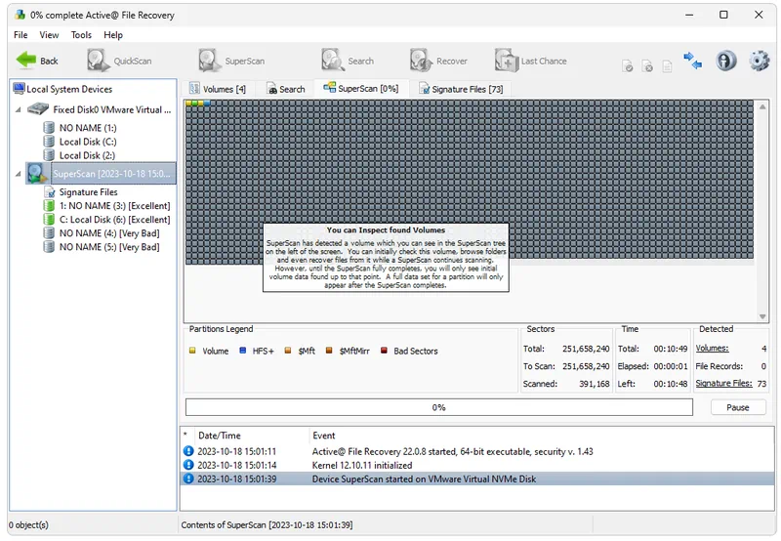The image size is (781, 541).
Task: Open the Tools menu
Action: pos(81,35)
